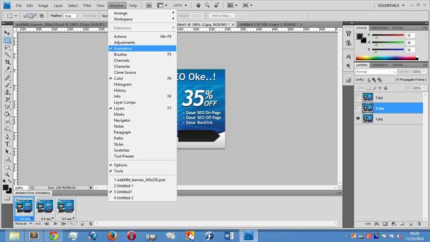Expand Arrange submenu

[x=143, y=13]
